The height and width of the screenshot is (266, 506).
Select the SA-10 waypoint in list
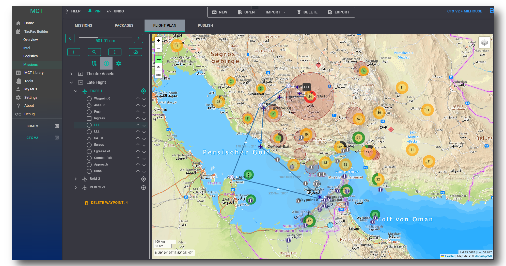coord(98,138)
